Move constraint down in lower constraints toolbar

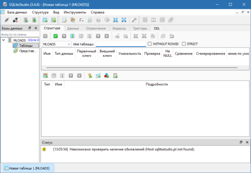point(79,76)
